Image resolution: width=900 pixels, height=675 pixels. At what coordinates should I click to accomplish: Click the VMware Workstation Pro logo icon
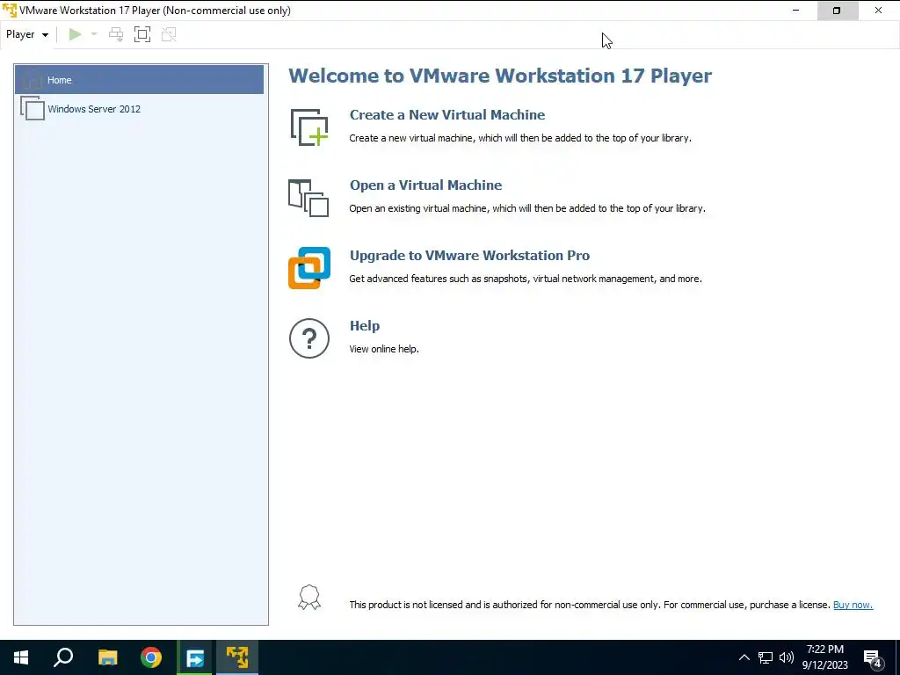309,268
